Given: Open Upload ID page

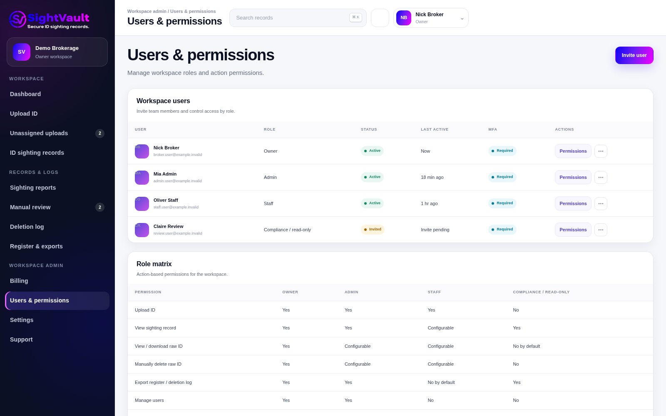Looking at the screenshot, I should pos(57,114).
